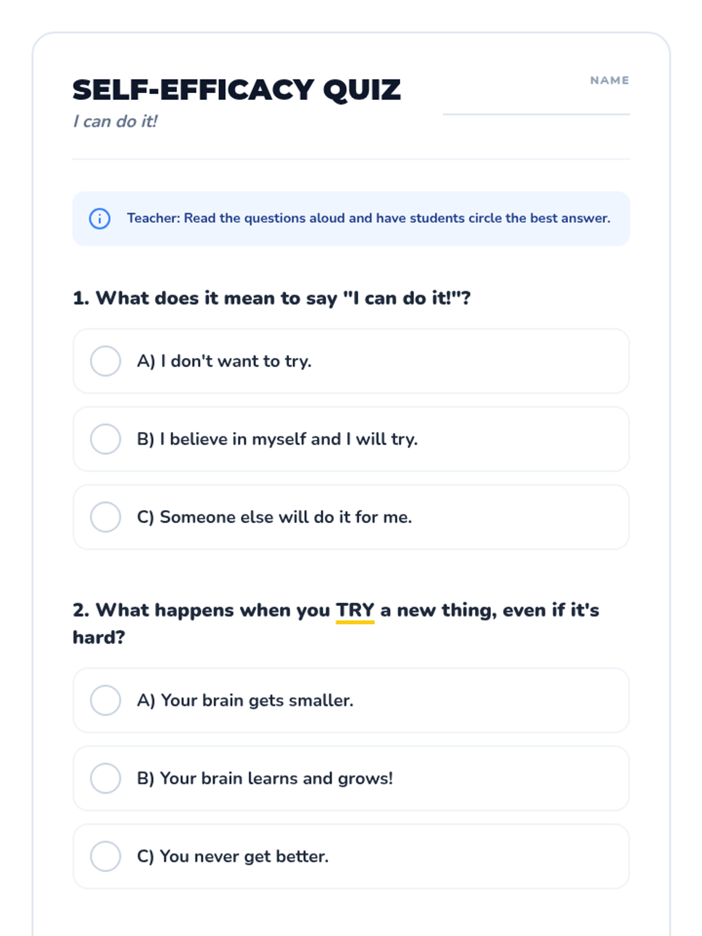Viewport: 702px width, 936px height.
Task: Click answer text C) You never get better.
Action: point(233,856)
